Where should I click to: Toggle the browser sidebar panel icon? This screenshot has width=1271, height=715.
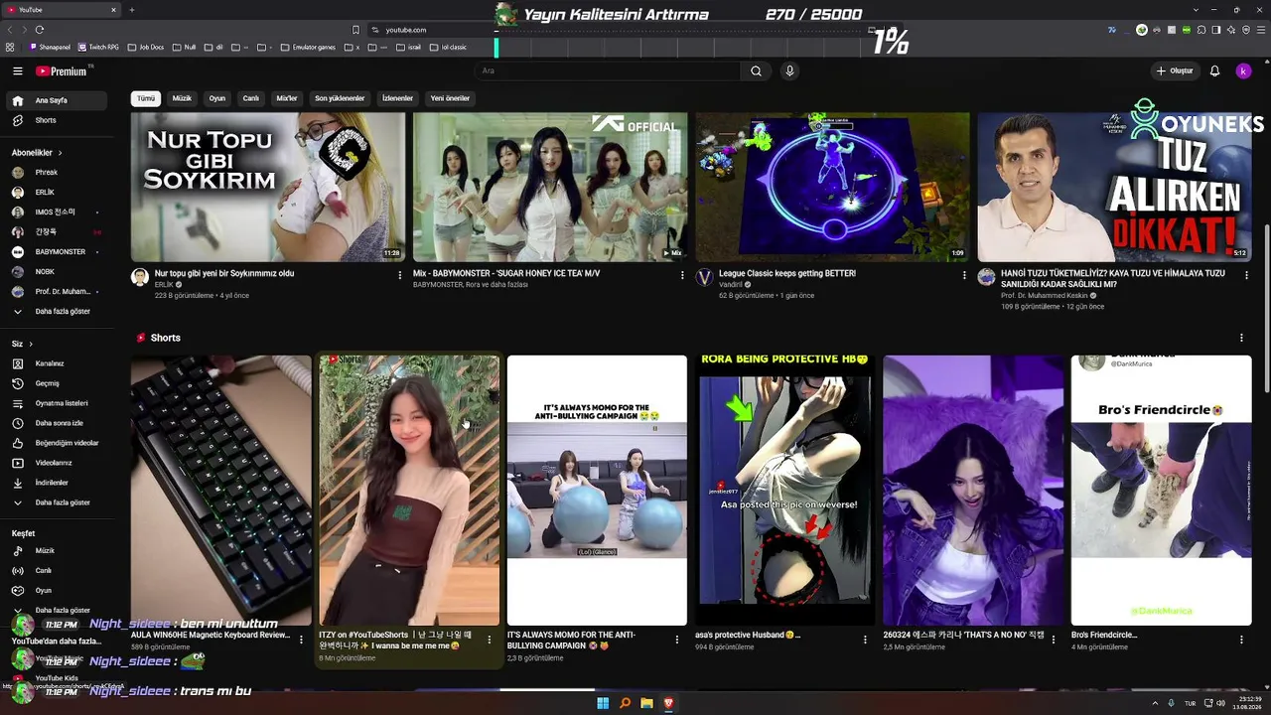[x=1216, y=30]
